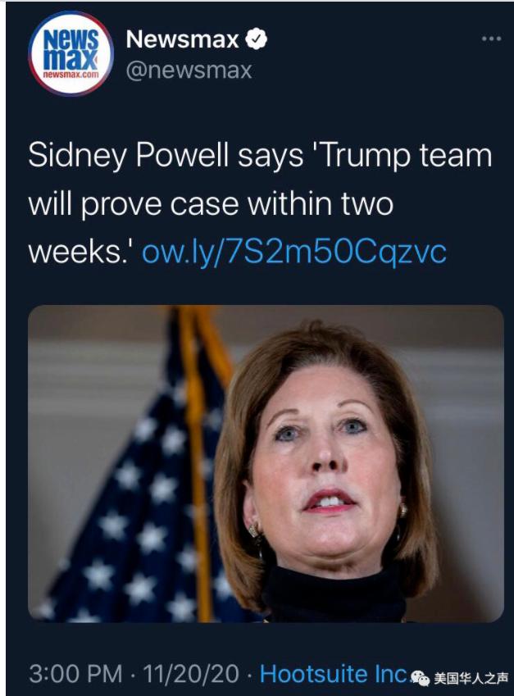Open the Hootsuite Inc source link
The image size is (514, 696).
point(334,673)
